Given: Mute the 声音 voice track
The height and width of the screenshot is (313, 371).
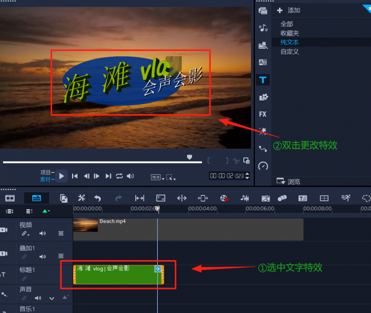Looking at the screenshot, I should pos(38,298).
